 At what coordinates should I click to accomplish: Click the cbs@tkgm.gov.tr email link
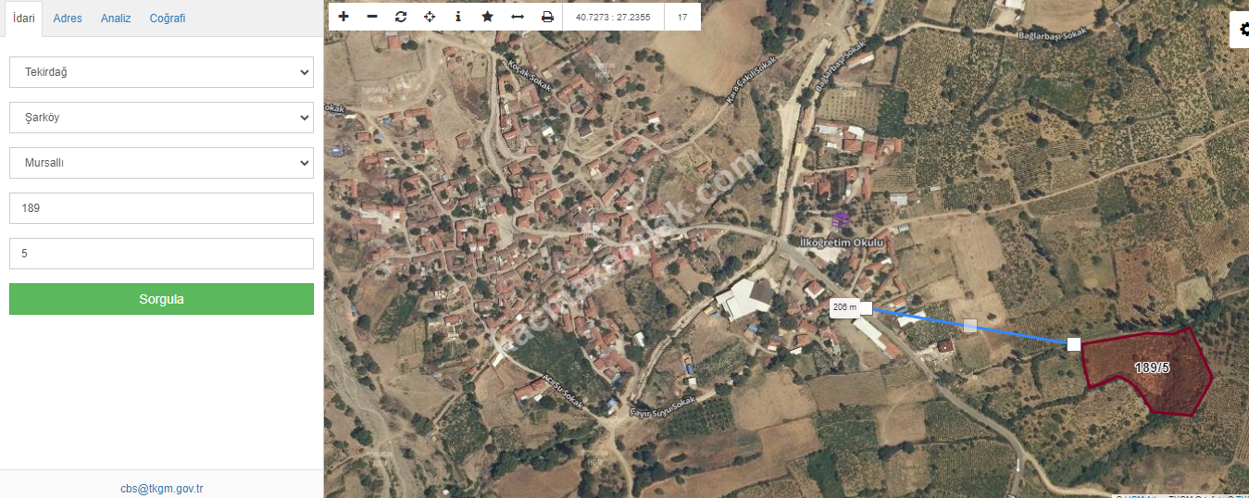[161, 489]
